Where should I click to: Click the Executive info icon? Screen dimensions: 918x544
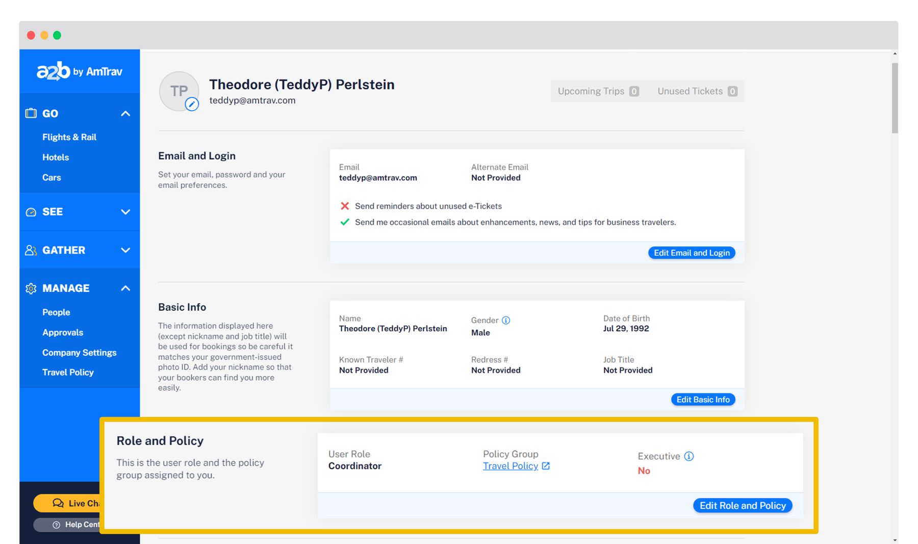pyautogui.click(x=690, y=456)
